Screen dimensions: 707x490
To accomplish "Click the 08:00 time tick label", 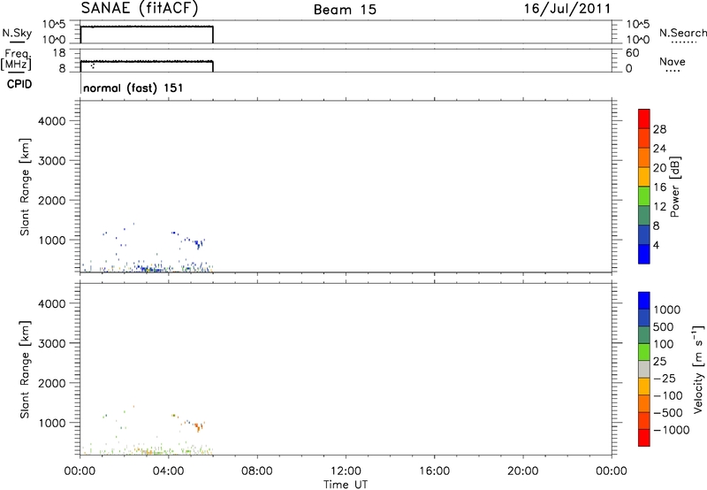I will click(x=257, y=471).
